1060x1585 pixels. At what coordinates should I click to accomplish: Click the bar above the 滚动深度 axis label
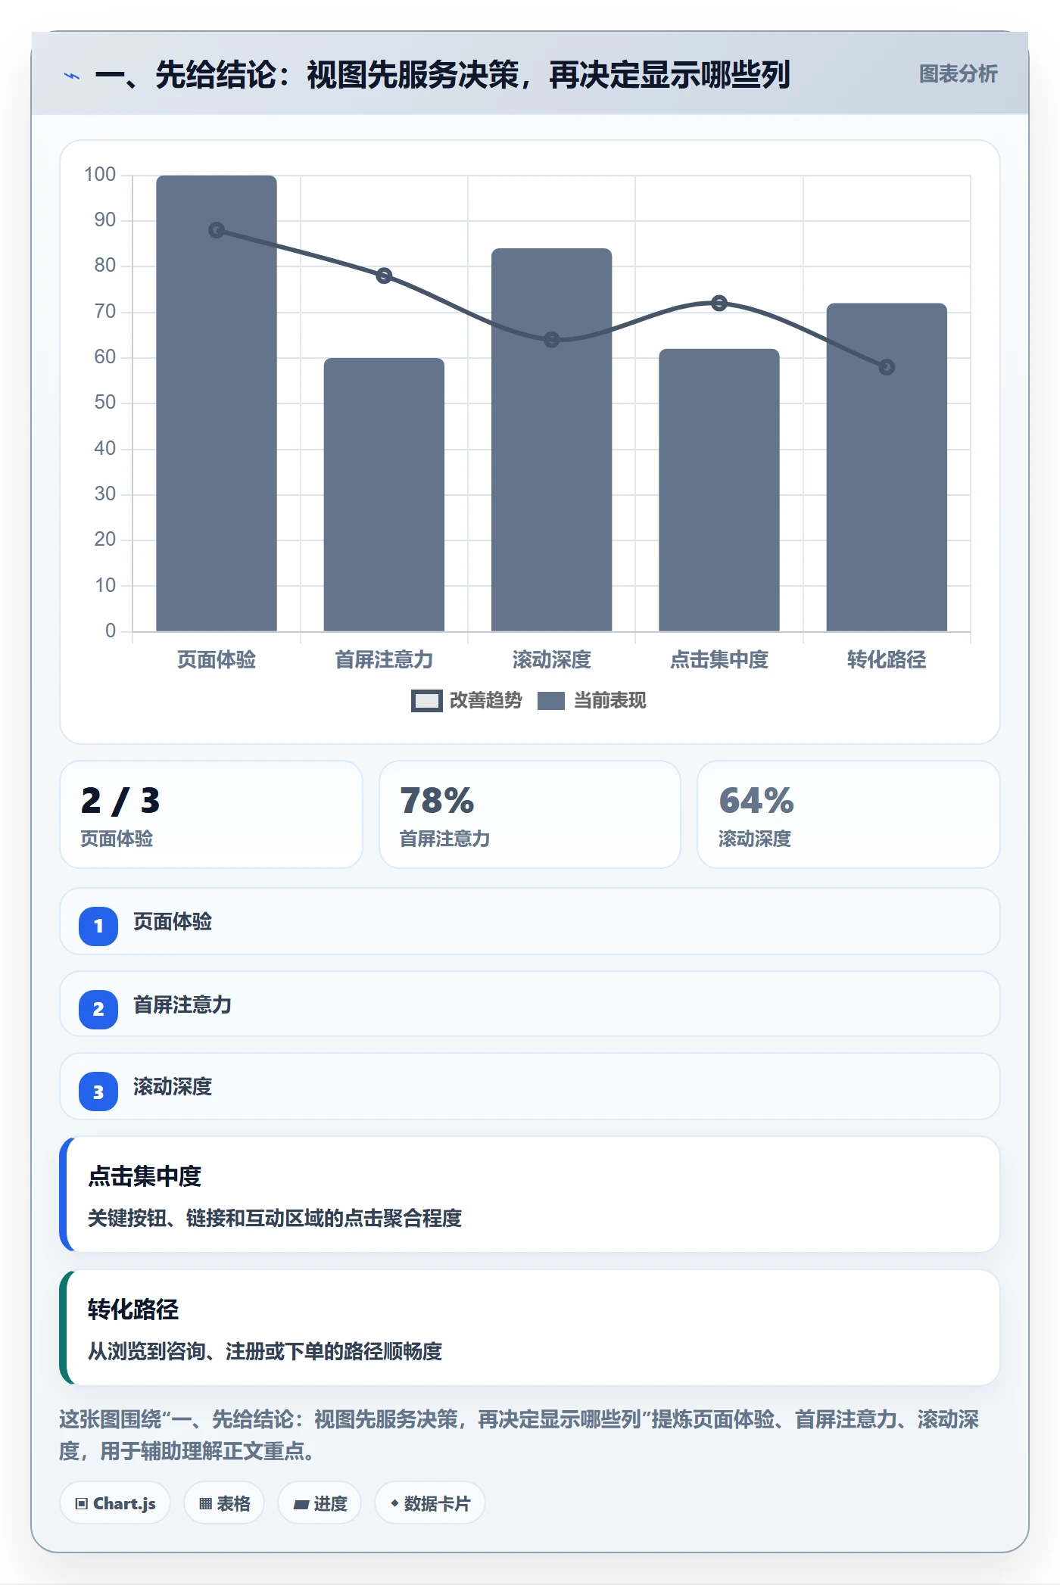[551, 440]
